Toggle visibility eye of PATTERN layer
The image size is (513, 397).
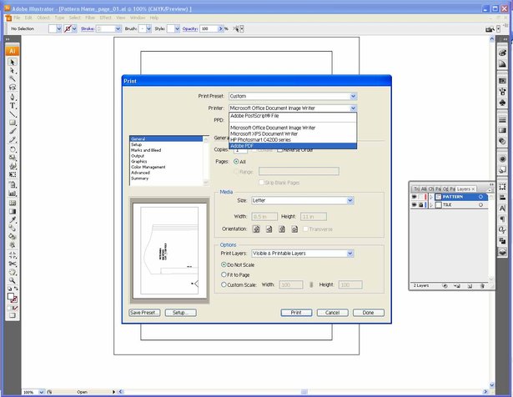415,197
